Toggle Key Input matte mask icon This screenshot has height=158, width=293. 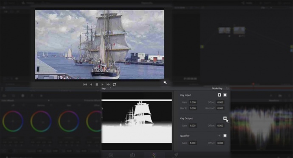coord(225,95)
